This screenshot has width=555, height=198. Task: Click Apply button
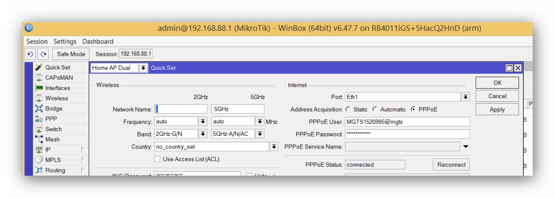(x=497, y=109)
